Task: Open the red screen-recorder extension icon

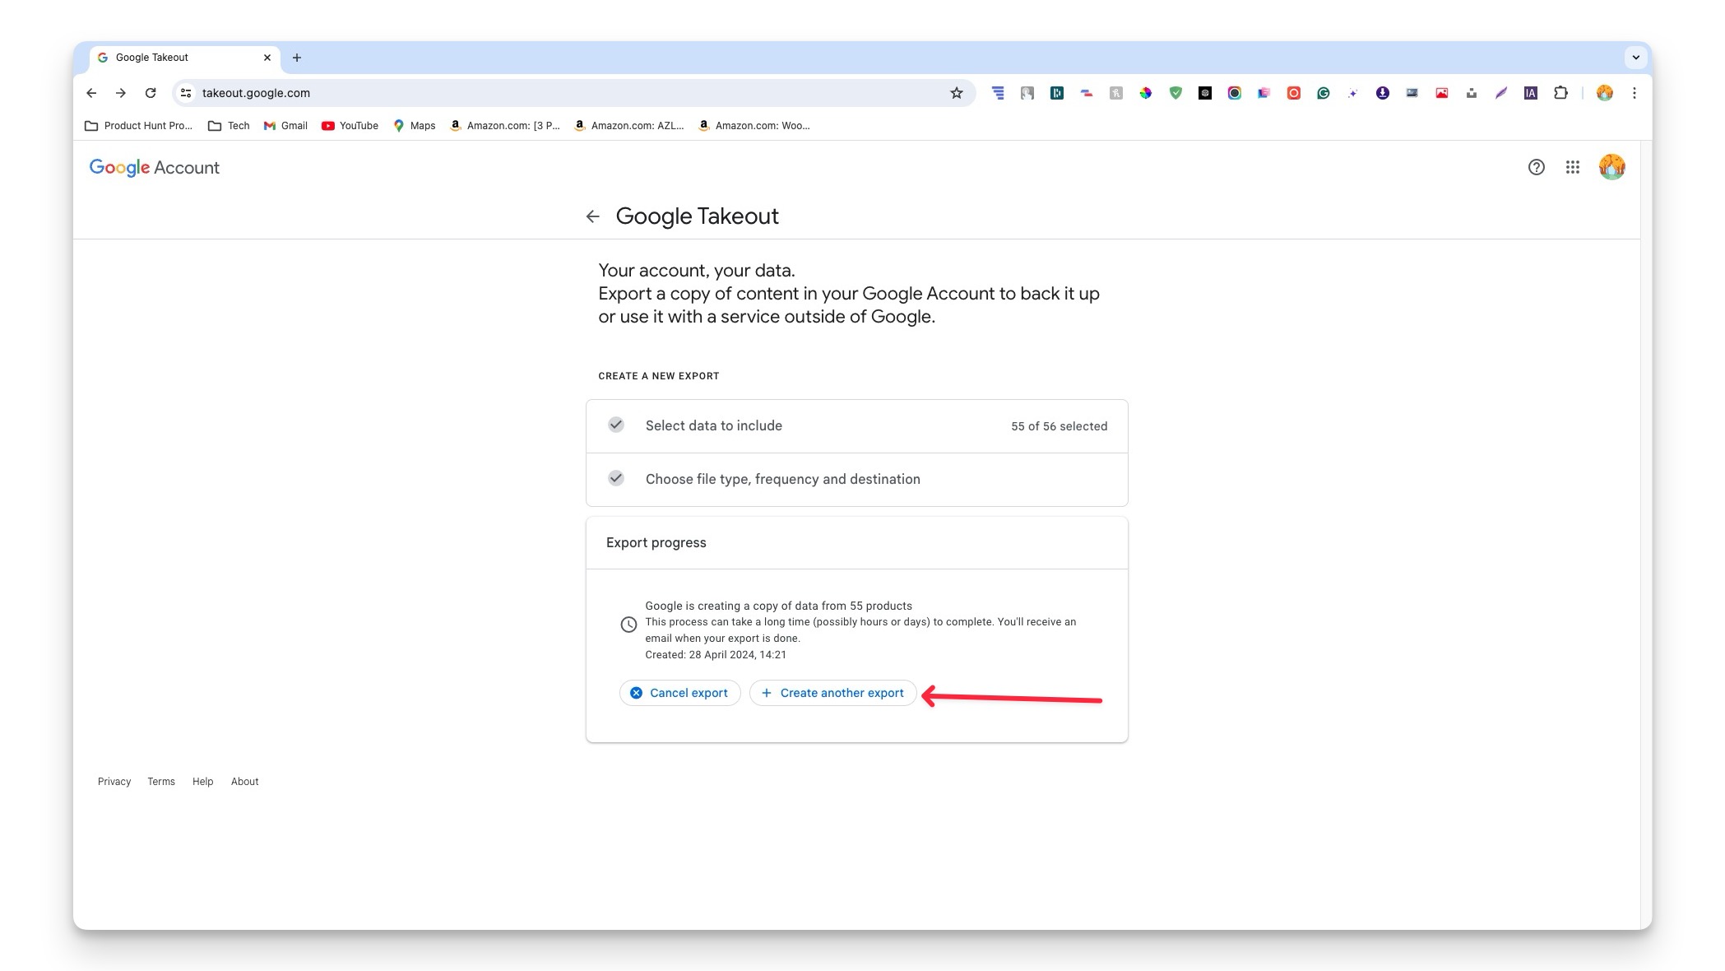Action: click(1294, 93)
